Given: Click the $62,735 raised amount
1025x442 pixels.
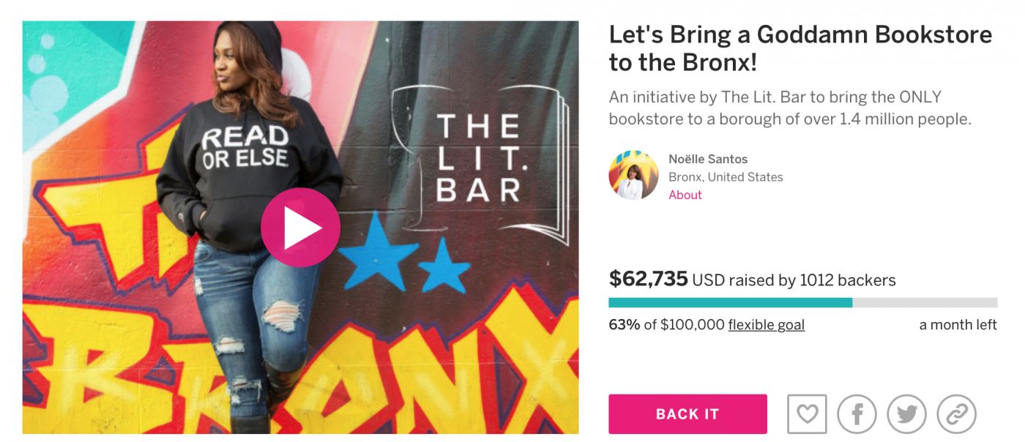Looking at the screenshot, I should 648,279.
